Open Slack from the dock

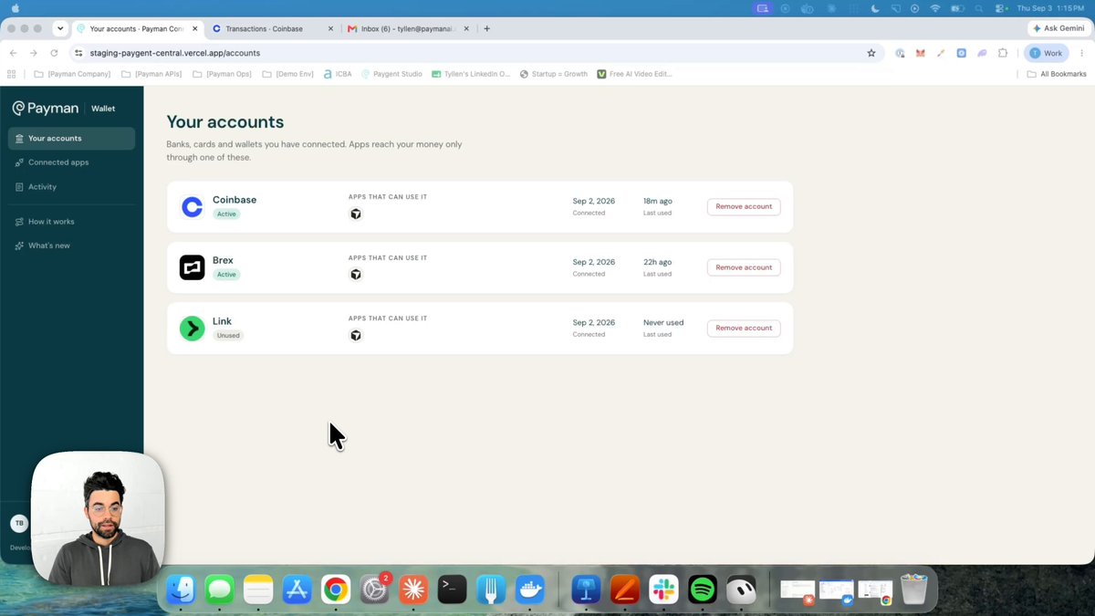click(x=663, y=590)
